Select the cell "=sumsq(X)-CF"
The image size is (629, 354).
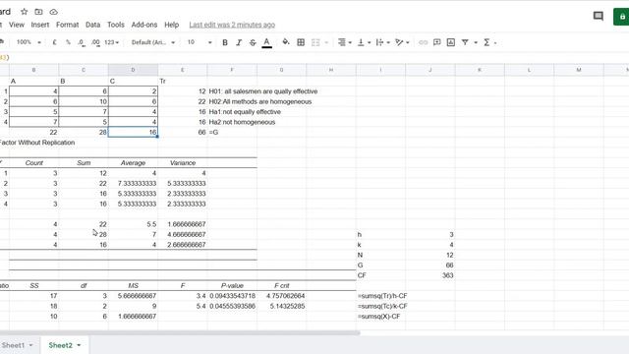point(378,317)
